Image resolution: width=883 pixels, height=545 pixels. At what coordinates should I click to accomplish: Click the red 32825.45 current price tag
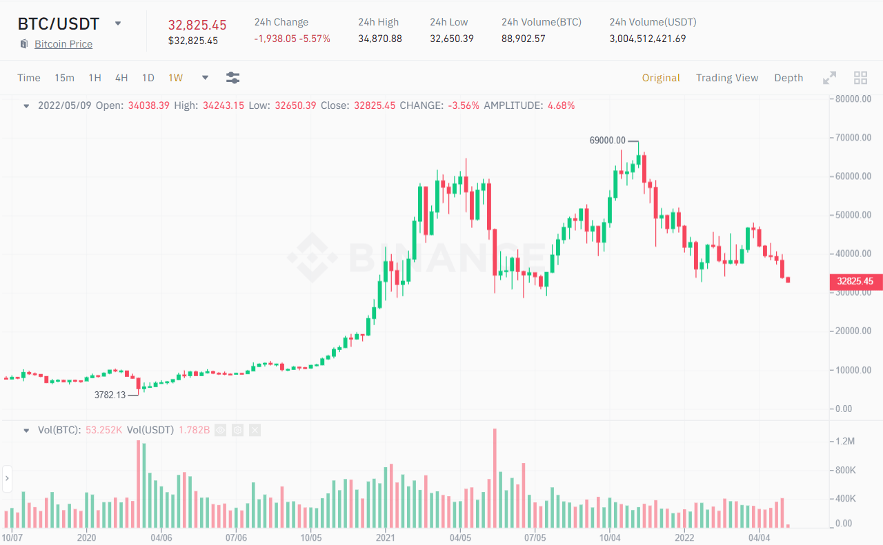[x=855, y=281]
